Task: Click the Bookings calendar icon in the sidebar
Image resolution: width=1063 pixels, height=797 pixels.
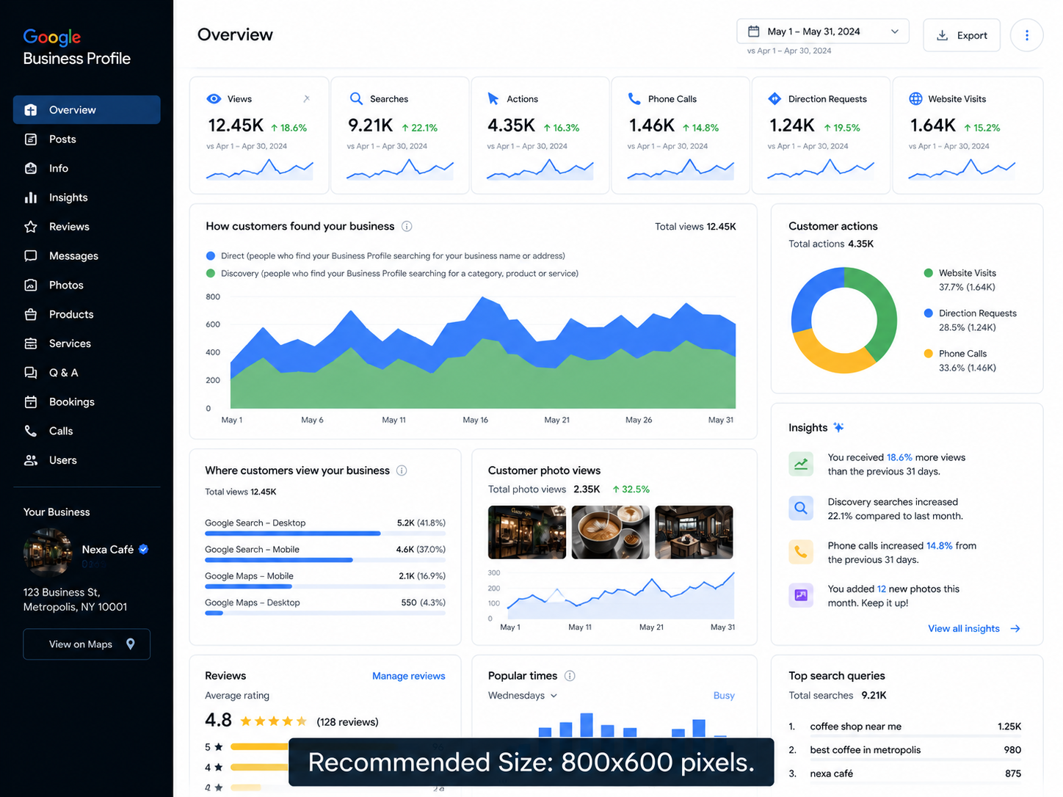Action: point(31,401)
